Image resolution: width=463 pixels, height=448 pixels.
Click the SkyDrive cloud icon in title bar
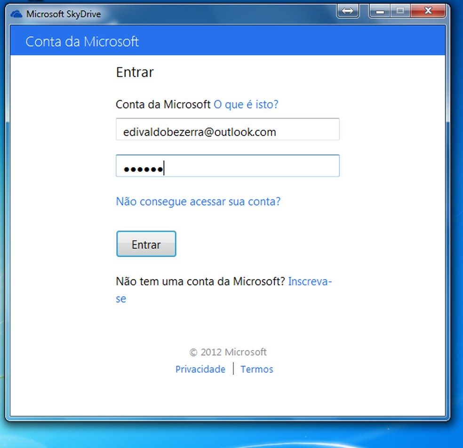pyautogui.click(x=16, y=14)
